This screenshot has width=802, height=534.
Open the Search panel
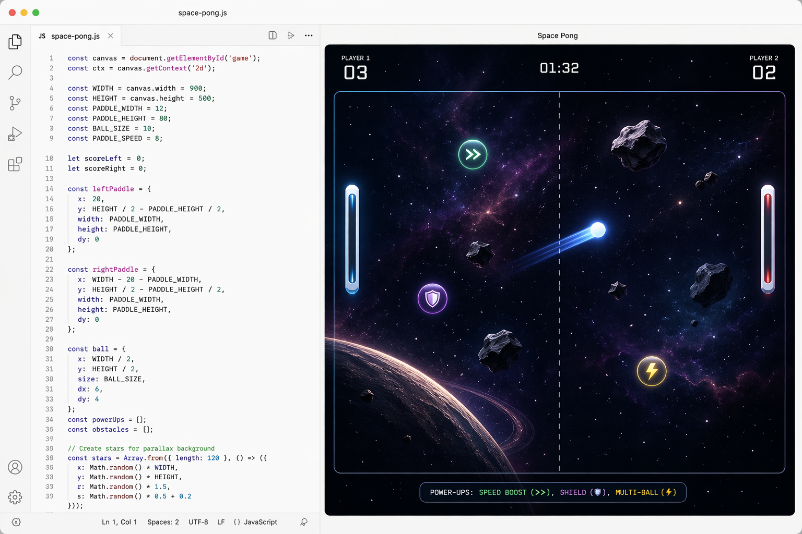[15, 72]
